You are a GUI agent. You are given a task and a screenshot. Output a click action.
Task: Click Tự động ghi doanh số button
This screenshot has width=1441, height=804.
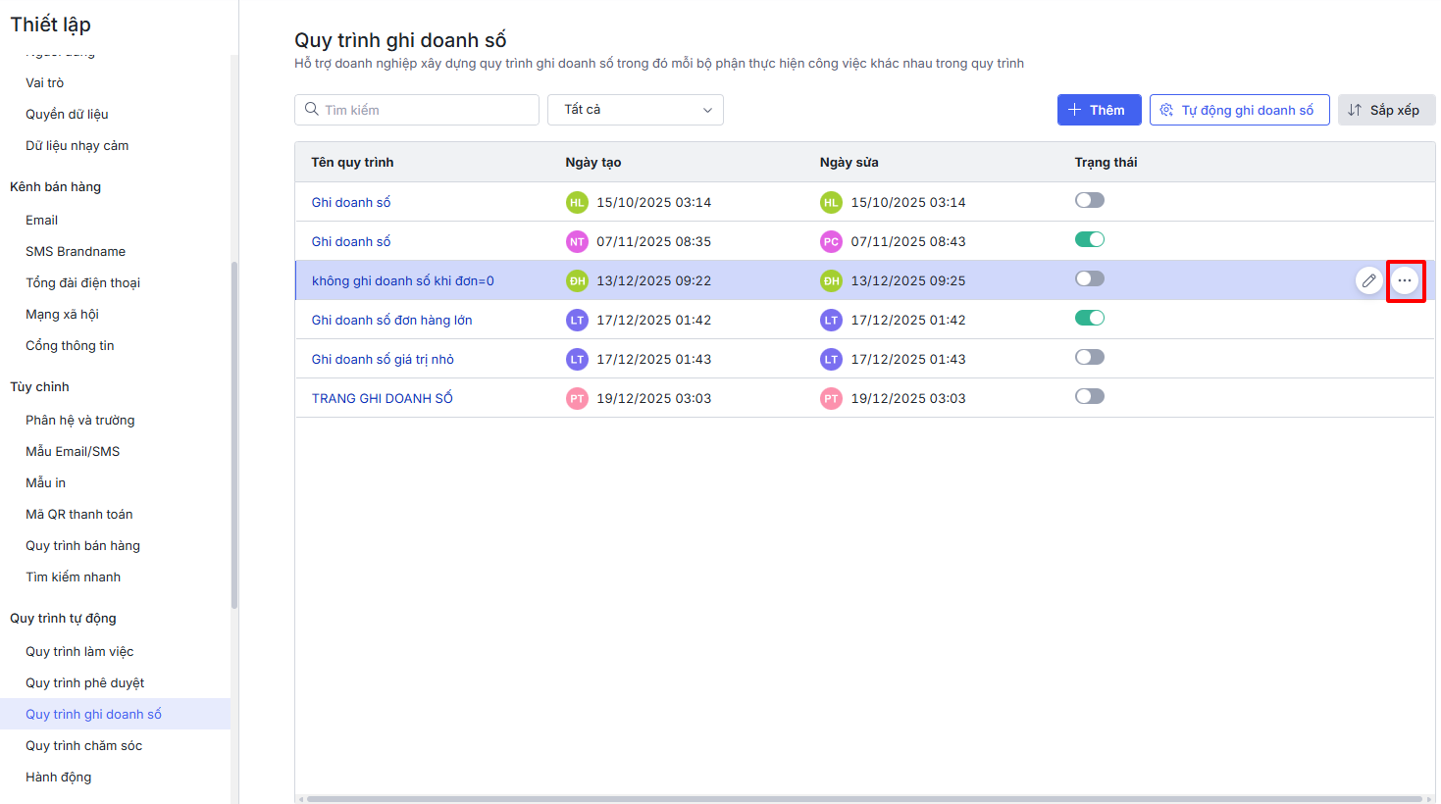coord(1239,110)
